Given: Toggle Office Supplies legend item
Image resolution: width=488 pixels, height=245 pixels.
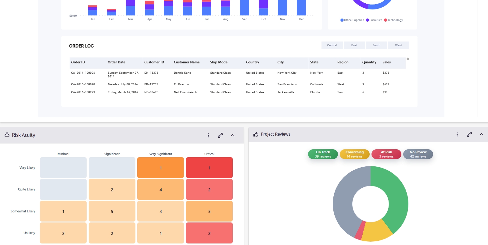Looking at the screenshot, I should (352, 20).
